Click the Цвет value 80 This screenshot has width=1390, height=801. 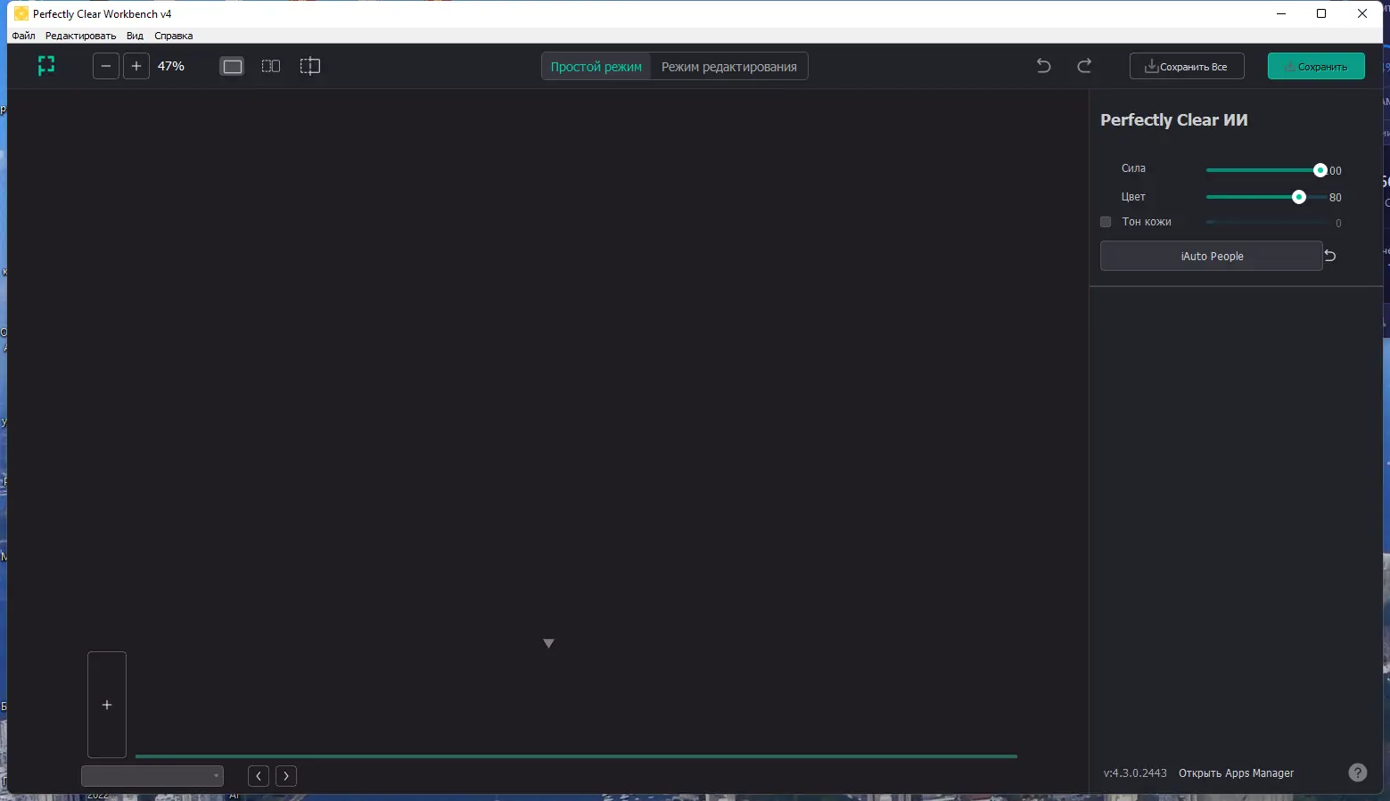[x=1336, y=198]
